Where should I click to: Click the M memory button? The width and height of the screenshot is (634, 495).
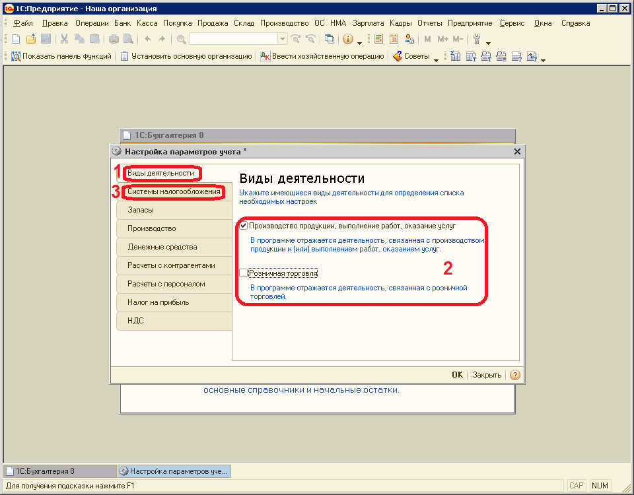tap(427, 39)
